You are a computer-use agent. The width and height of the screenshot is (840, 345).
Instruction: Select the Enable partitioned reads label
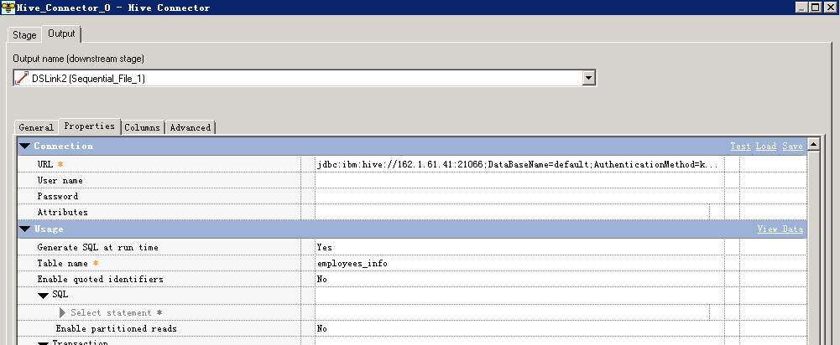pos(117,328)
